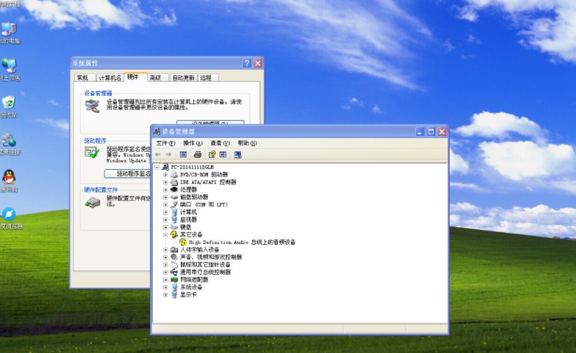
Task: Toggle the console tree pane toolbar icon
Action: (183, 154)
